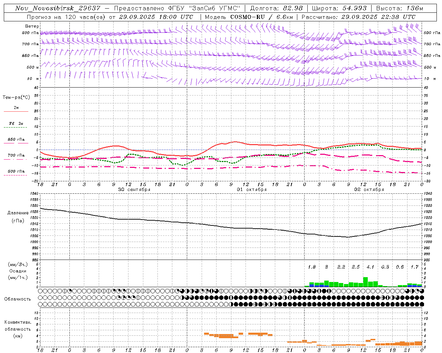Click the Долгота: 82.98 longitude field
Image resolution: width=442 pixels, height=353 pixels.
(x=276, y=8)
